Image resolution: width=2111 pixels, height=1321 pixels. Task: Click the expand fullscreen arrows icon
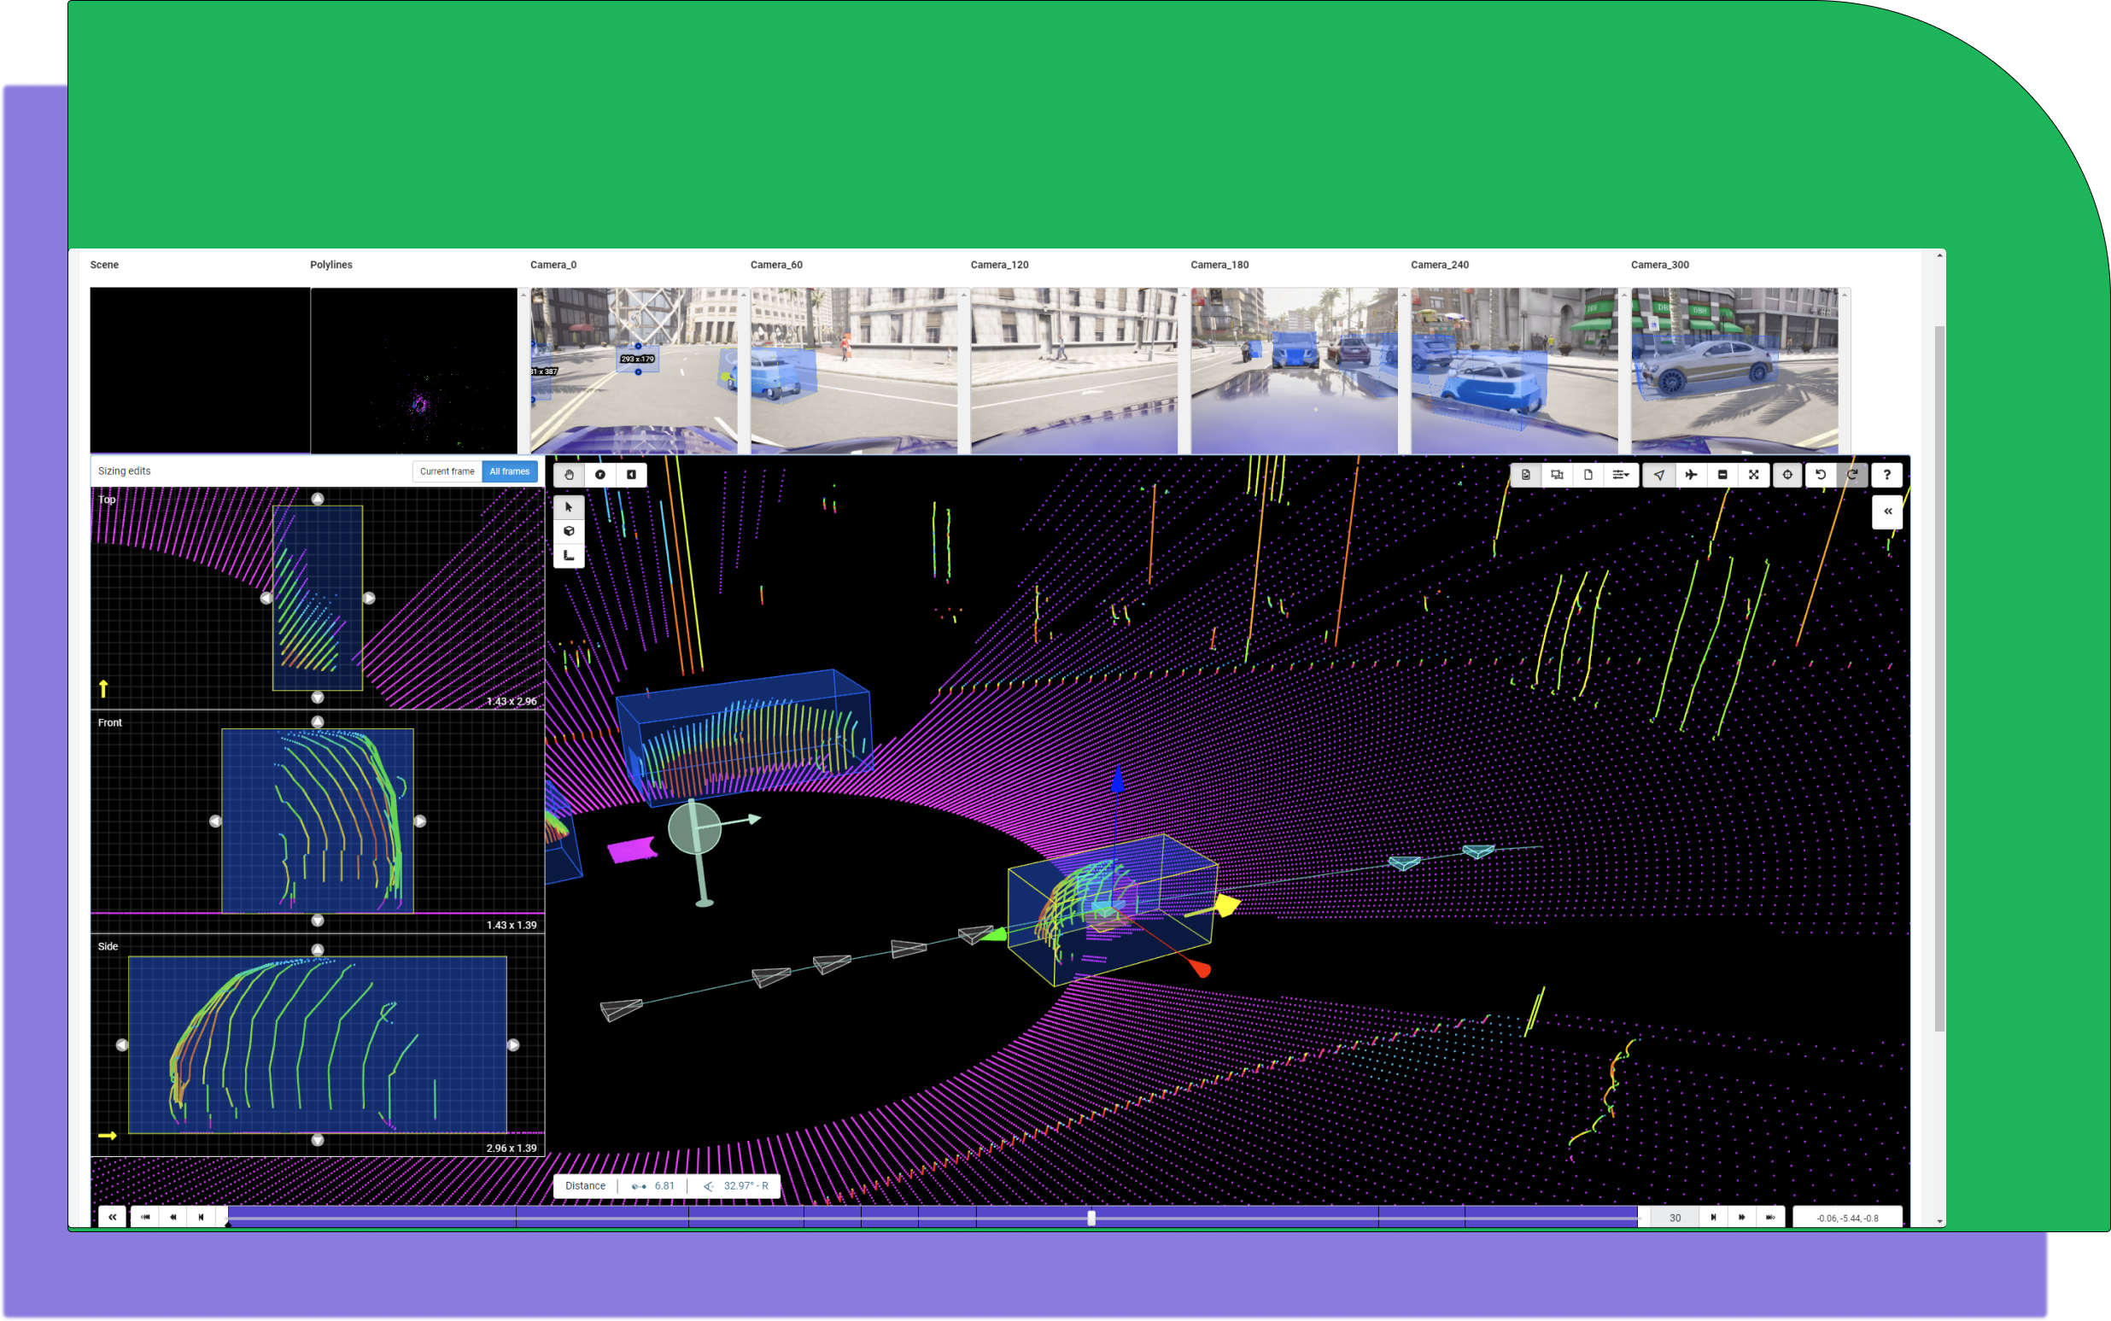click(x=1754, y=475)
